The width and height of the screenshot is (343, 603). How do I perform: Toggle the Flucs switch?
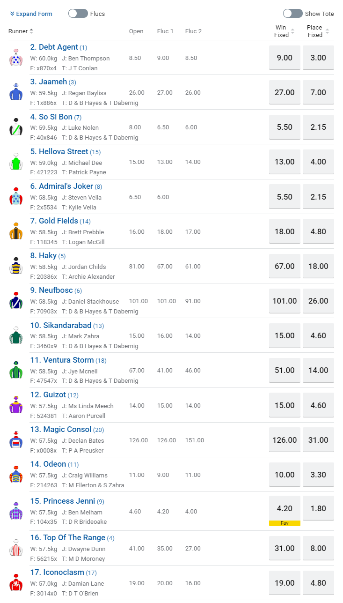(78, 14)
